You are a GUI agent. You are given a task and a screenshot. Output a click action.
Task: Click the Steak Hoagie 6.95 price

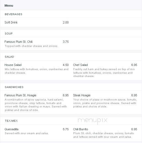(x=134, y=95)
